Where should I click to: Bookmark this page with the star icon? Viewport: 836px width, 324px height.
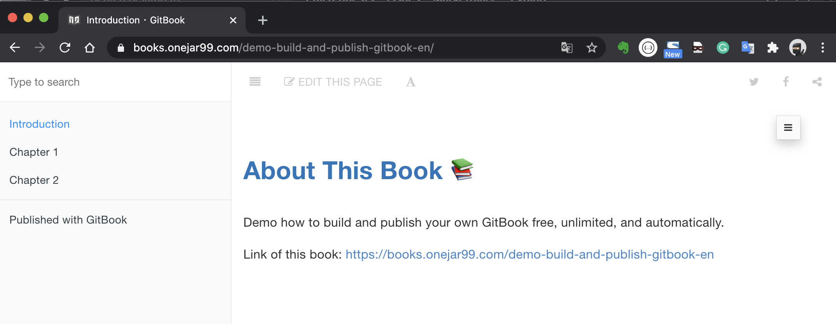[592, 48]
